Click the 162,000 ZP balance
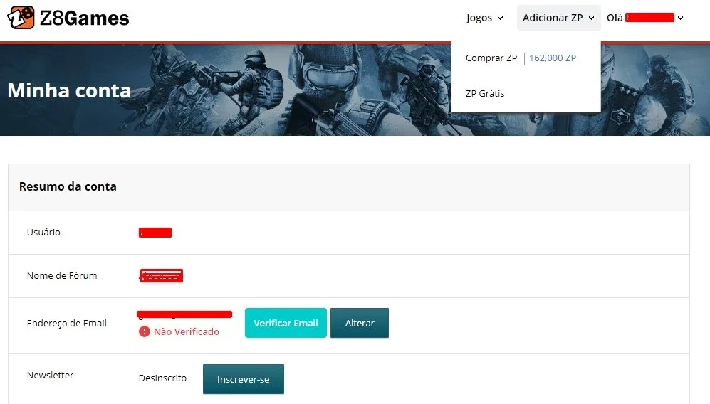Viewport: 710px width, 404px height. click(x=553, y=58)
